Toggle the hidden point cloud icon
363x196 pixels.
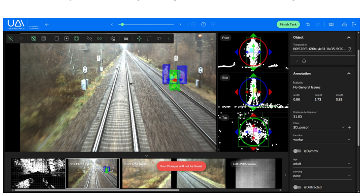[x=11, y=38]
